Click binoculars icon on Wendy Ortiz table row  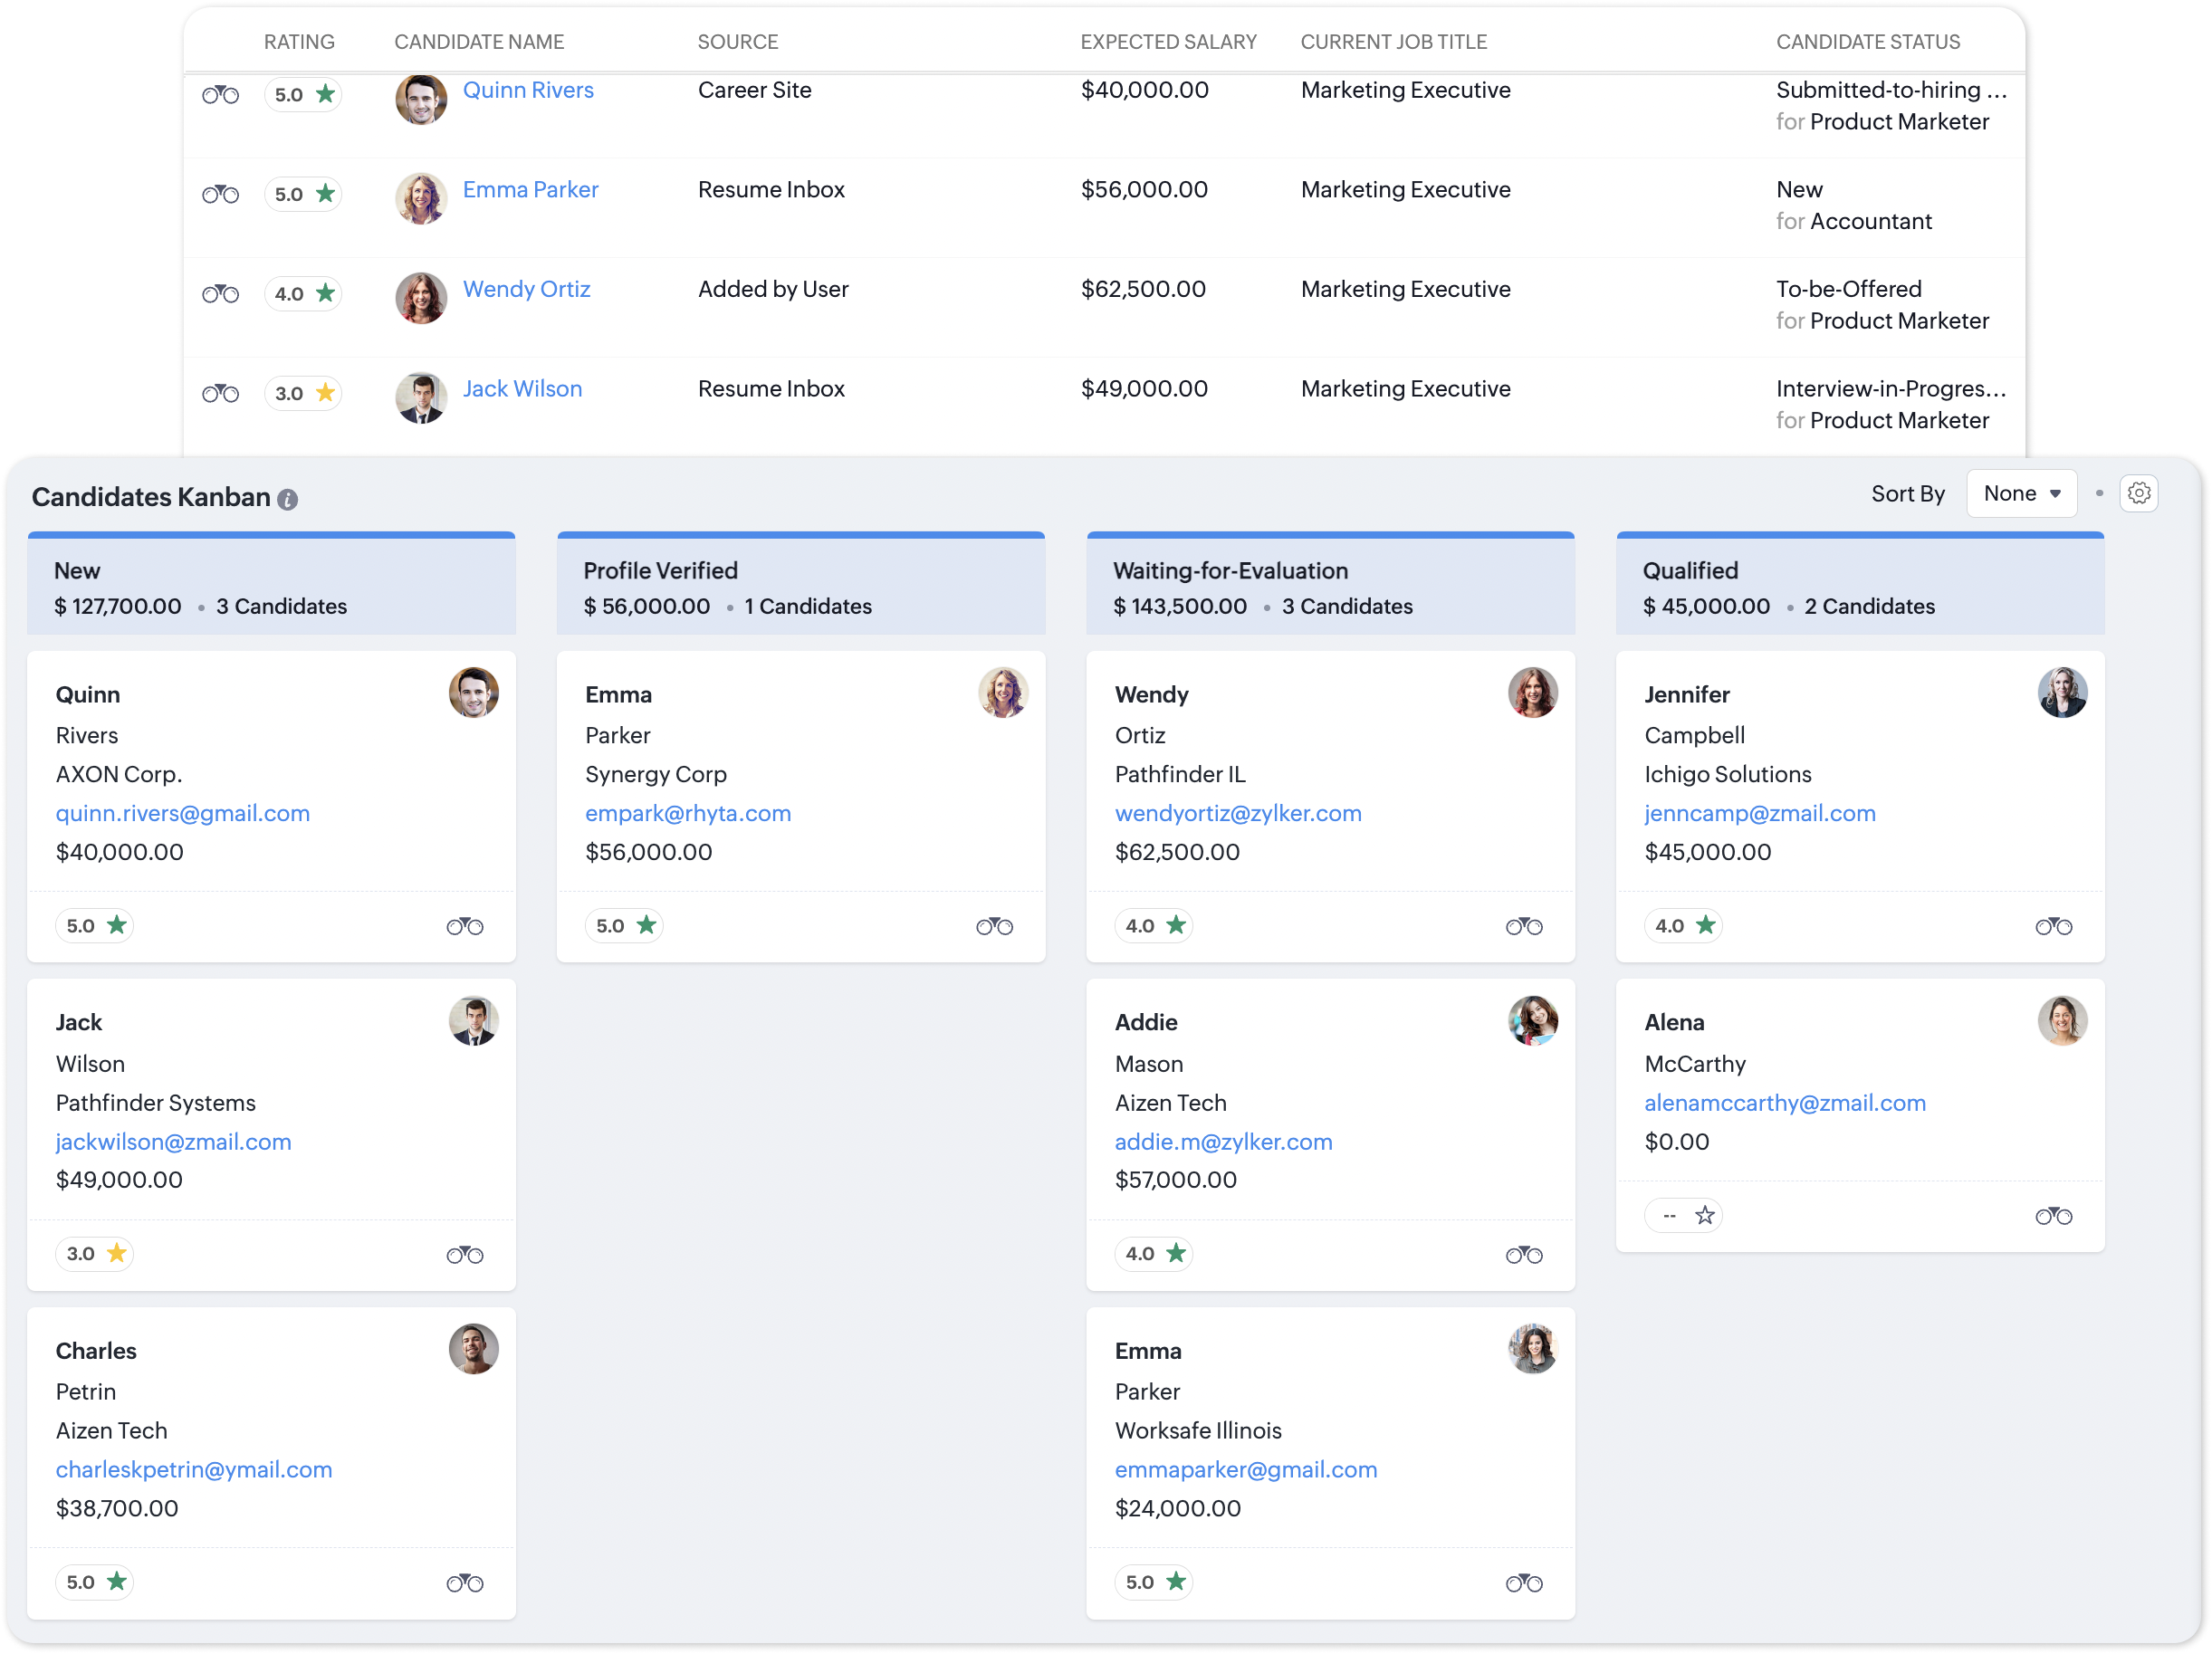point(220,294)
